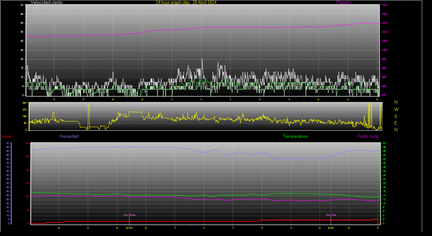Click the green 'Temperatura' label
Viewport: 432px width, 236px height.
coord(295,136)
